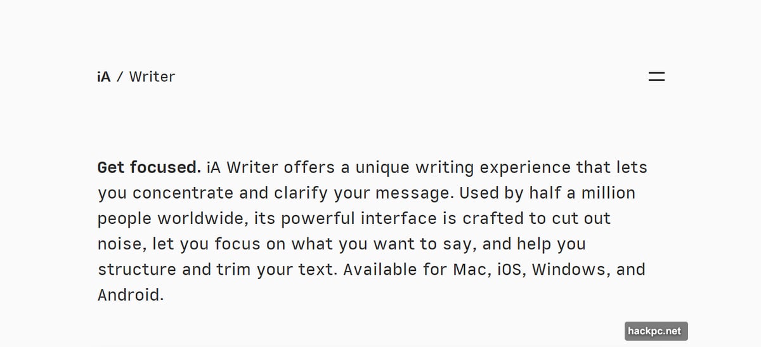Screen dimensions: 761x347
Task: Click the word "Android" in the paragraph
Action: click(x=129, y=295)
